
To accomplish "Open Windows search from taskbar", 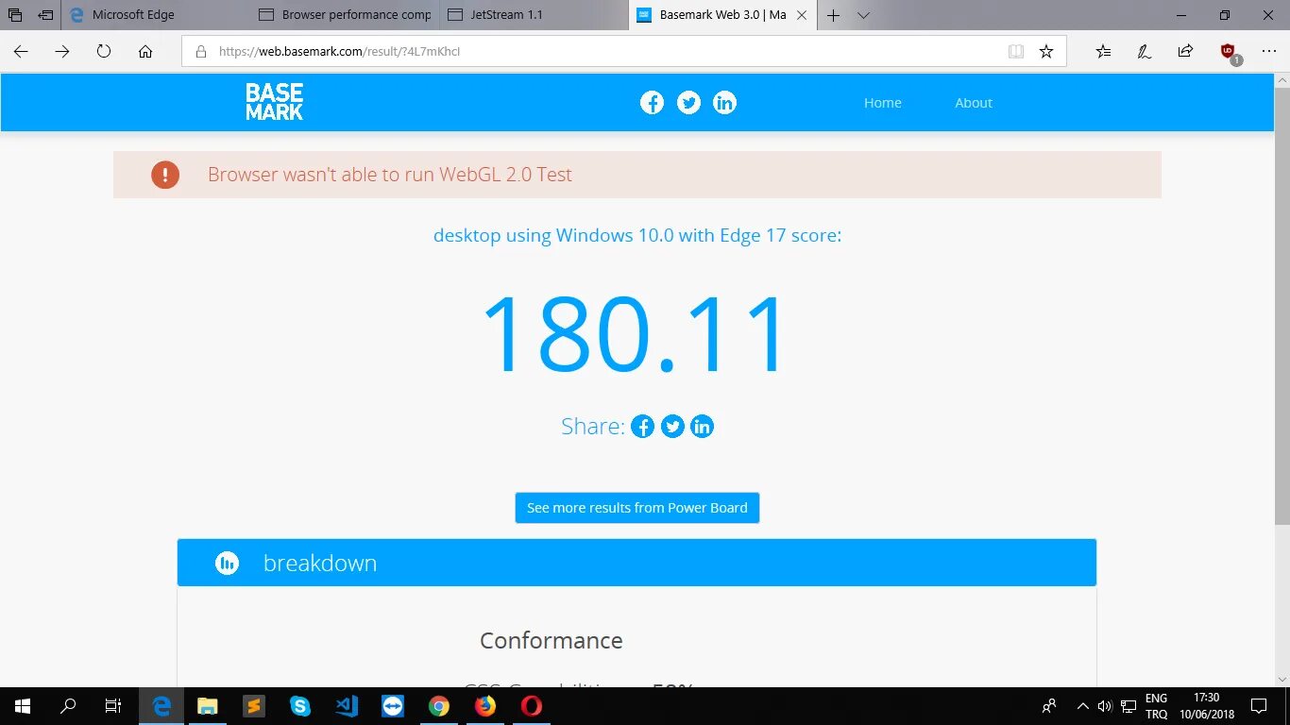I will 68,706.
